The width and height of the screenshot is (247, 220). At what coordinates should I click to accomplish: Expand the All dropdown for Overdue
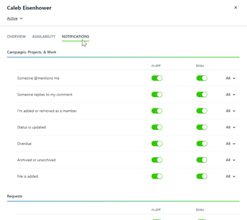[231, 144]
